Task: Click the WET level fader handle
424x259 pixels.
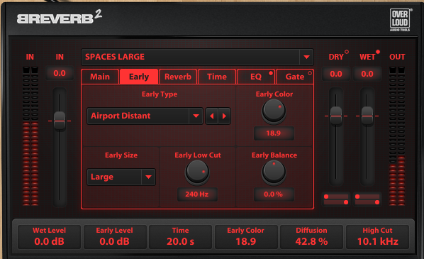Action: (x=367, y=116)
